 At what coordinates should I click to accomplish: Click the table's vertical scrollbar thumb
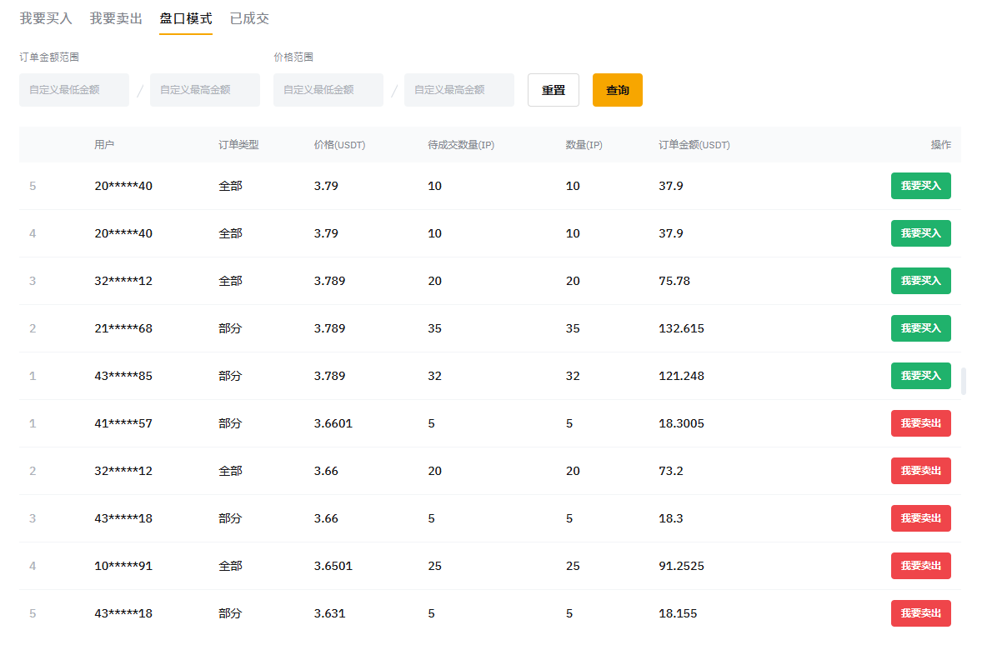coord(964,381)
